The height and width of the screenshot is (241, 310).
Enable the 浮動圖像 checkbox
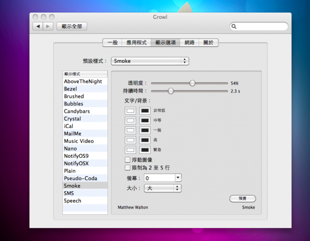[x=127, y=160]
